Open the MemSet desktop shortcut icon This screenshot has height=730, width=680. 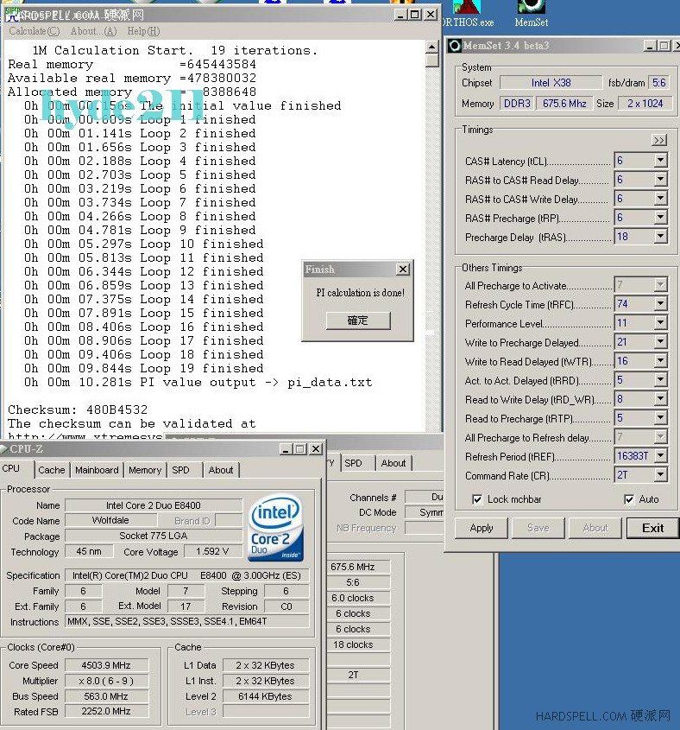(531, 7)
